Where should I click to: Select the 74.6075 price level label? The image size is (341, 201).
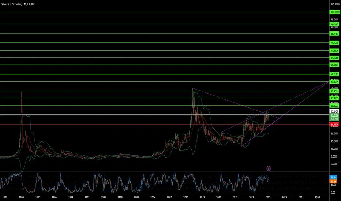(334, 51)
